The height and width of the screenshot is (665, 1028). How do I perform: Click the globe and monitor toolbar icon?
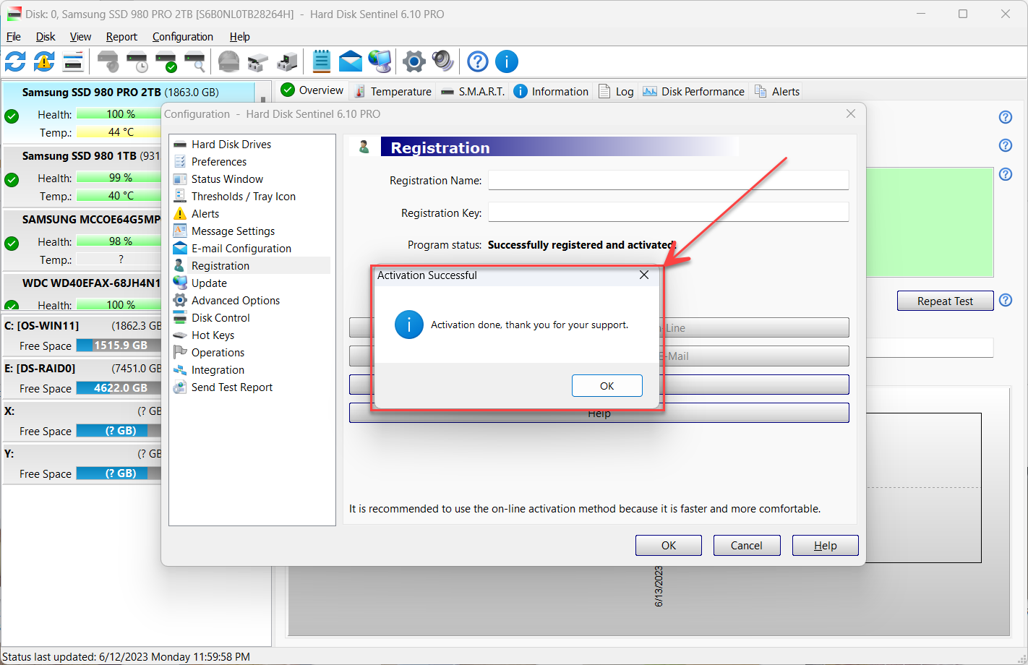point(380,61)
